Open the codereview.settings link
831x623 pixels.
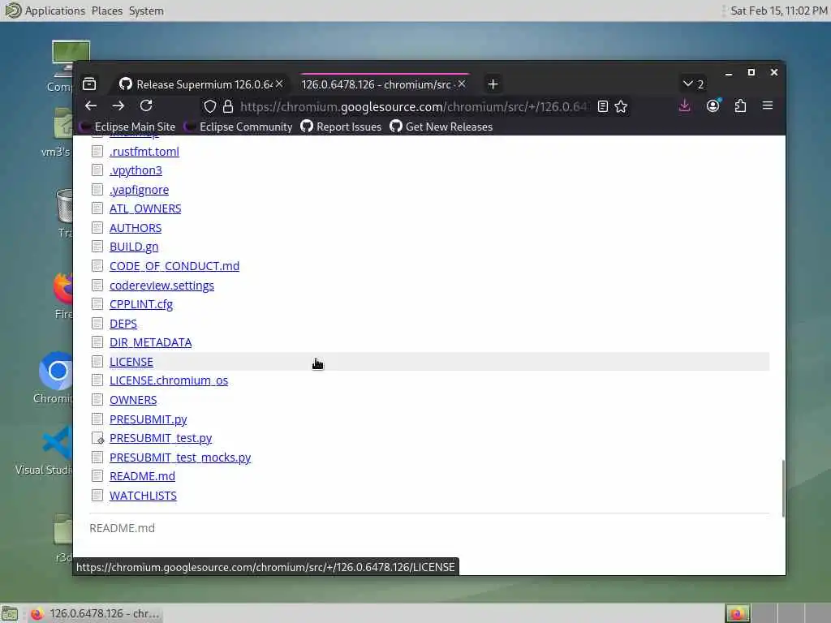pos(161,286)
